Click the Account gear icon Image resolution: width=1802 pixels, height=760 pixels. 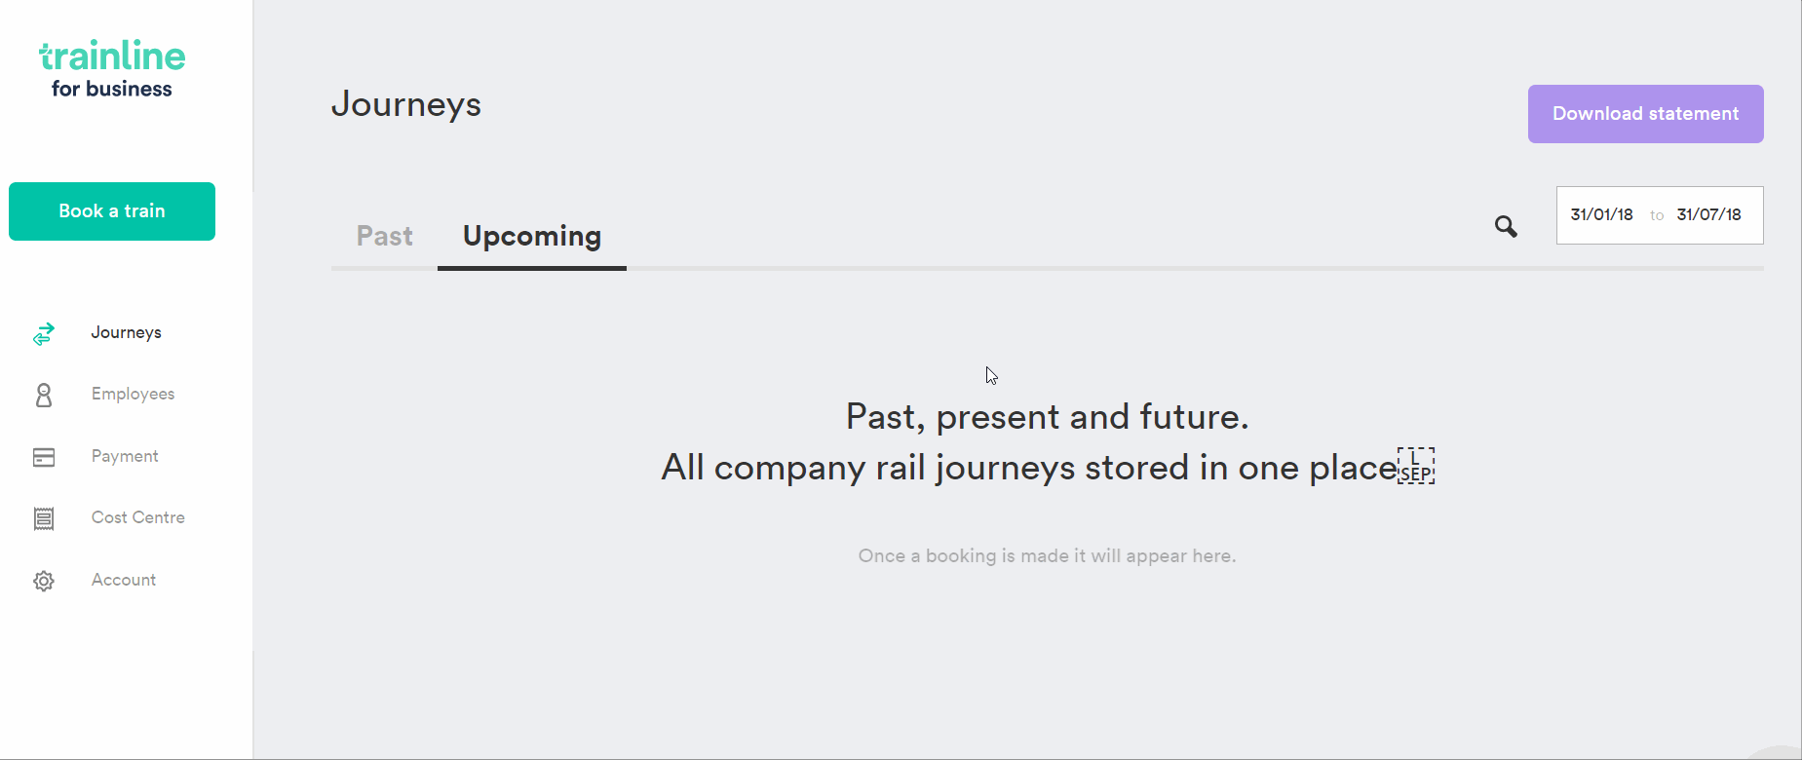(x=44, y=581)
